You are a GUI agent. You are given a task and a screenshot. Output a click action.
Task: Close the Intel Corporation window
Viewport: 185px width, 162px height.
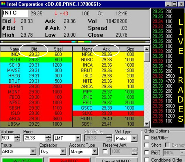tap(181, 4)
